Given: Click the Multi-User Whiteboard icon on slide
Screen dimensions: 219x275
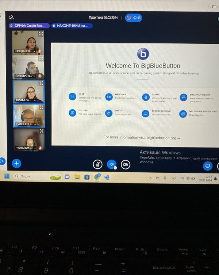Looking at the screenshot, I should point(183,114).
